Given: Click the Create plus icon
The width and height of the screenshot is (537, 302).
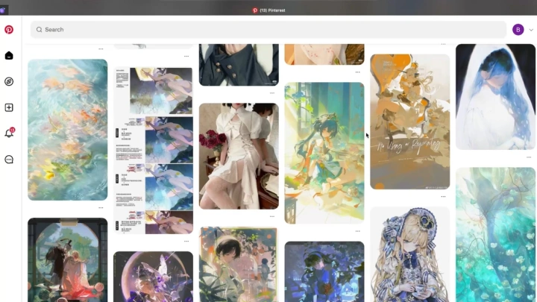Looking at the screenshot, I should click(9, 107).
